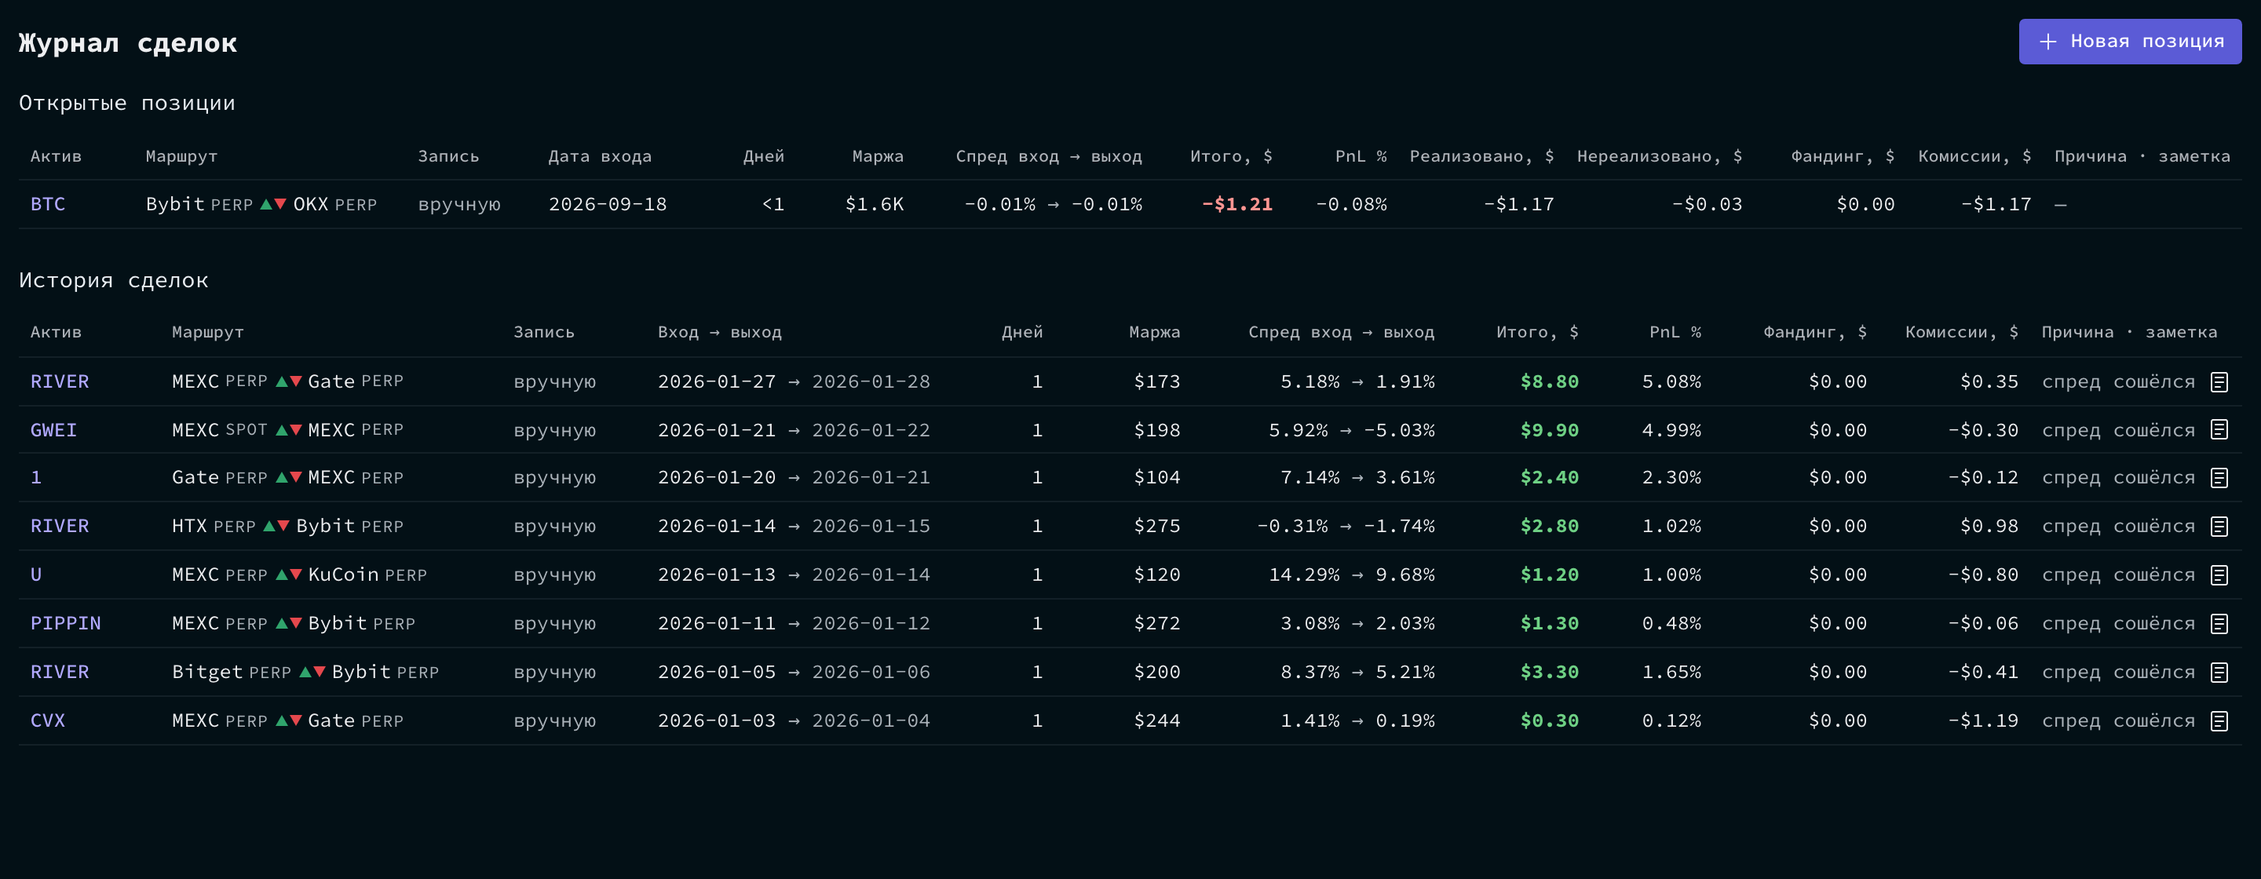Click the Нереализовано, $ column header

[1659, 156]
